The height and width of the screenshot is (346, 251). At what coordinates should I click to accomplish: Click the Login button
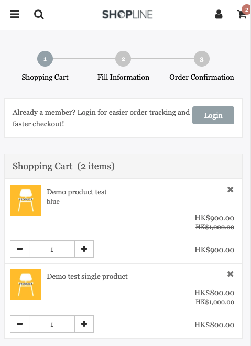tap(213, 115)
